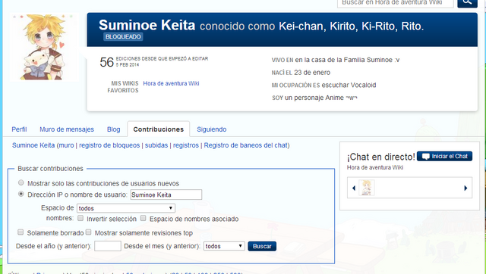Check the Solamente borrado checkbox
The image size is (486, 274).
21,232
